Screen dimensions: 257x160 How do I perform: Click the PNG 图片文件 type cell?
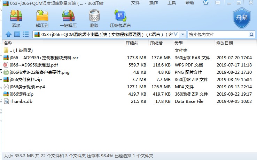[188, 72]
